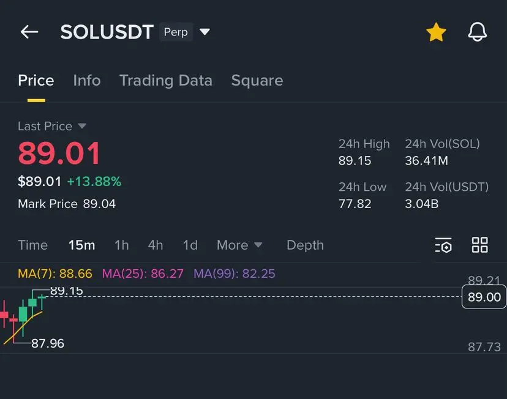Show the Time line chart
Viewport: 507px width, 399px height.
point(32,245)
